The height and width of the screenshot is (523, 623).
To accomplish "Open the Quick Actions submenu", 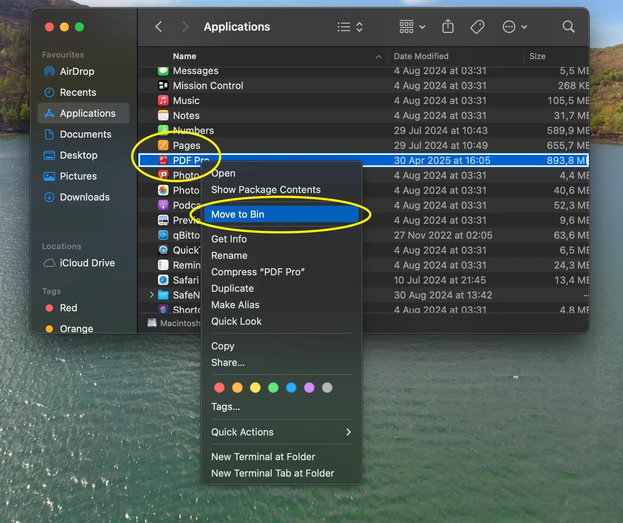I will pos(282,432).
